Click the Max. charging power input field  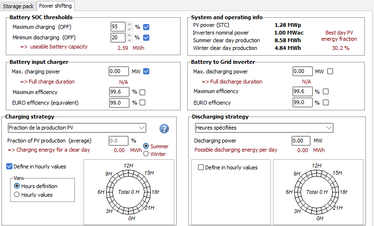pyautogui.click(x=119, y=71)
